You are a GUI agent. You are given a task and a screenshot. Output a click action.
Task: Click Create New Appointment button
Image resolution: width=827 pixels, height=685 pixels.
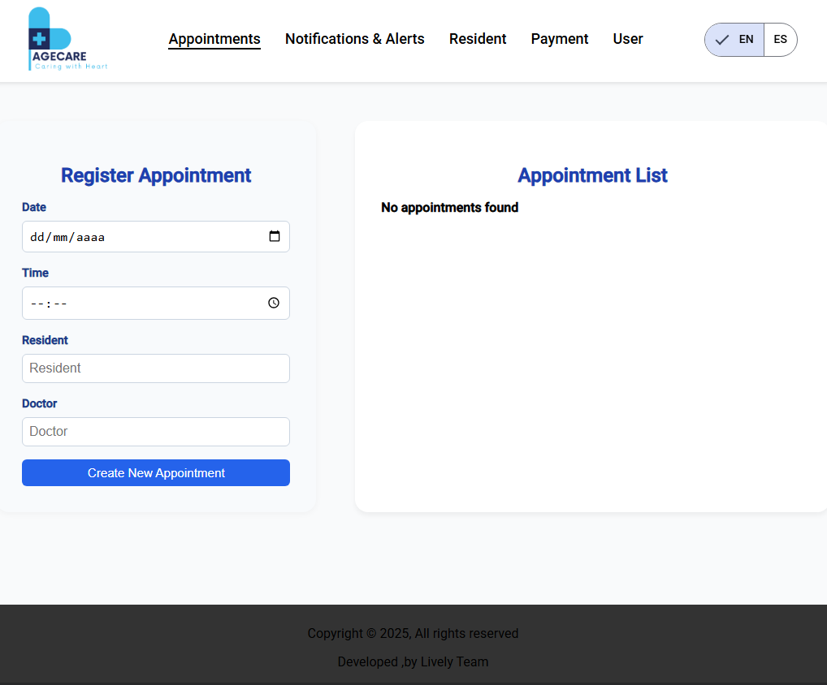click(x=156, y=472)
